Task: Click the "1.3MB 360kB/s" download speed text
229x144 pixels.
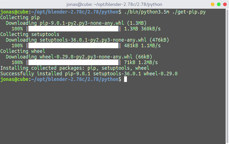Action: (x=142, y=29)
